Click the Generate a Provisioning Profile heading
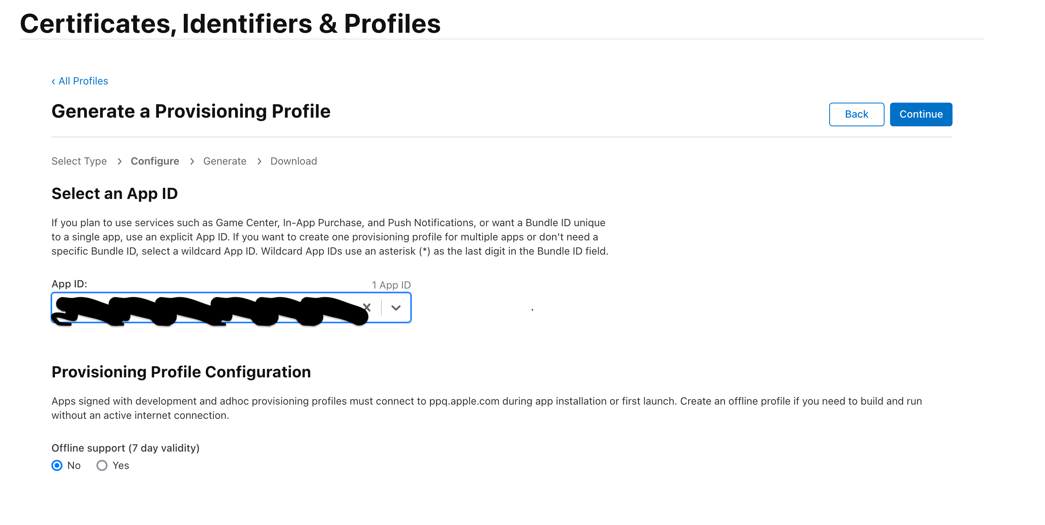The height and width of the screenshot is (525, 1045). [x=191, y=111]
